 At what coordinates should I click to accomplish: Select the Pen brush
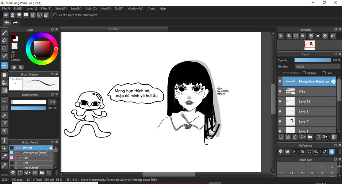click(31, 163)
